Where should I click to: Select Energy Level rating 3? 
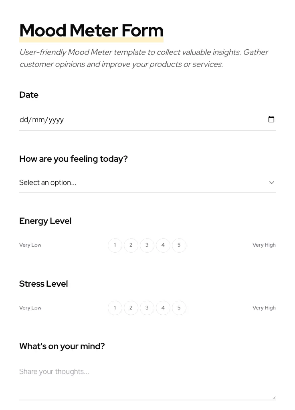tap(147, 245)
